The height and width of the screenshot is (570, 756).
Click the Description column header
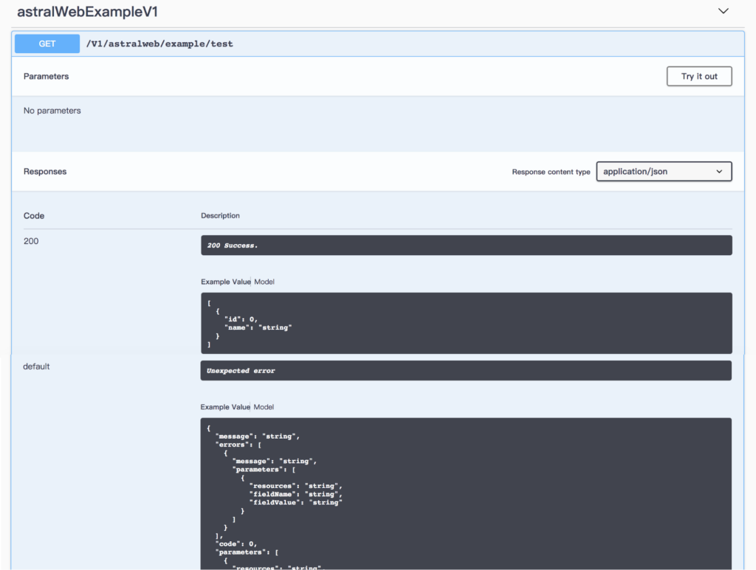[x=220, y=215]
